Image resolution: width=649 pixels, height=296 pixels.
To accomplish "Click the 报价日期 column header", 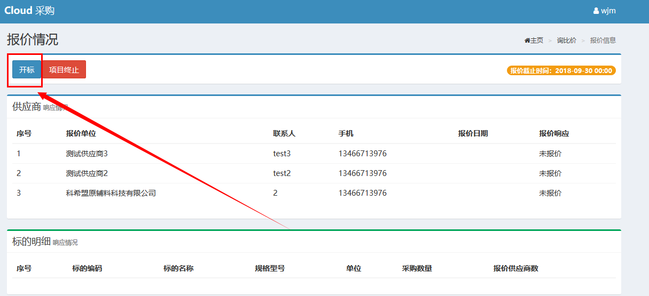I will click(473, 133).
